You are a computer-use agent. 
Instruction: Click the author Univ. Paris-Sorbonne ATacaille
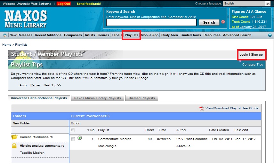coord(192,142)
